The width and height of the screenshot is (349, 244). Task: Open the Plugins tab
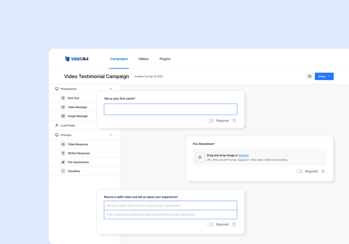[165, 59]
